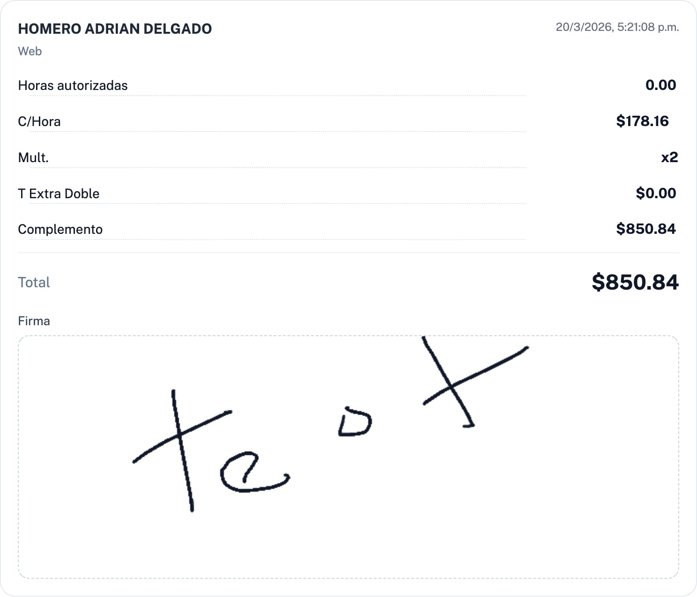Click the handwritten e in the signature
697x597 pixels.
pos(248,473)
